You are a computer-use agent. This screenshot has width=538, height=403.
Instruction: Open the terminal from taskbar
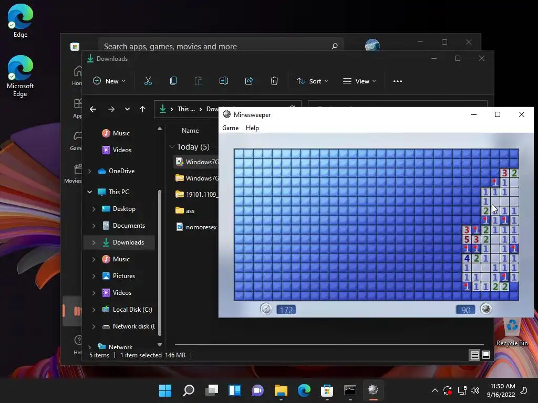point(350,390)
